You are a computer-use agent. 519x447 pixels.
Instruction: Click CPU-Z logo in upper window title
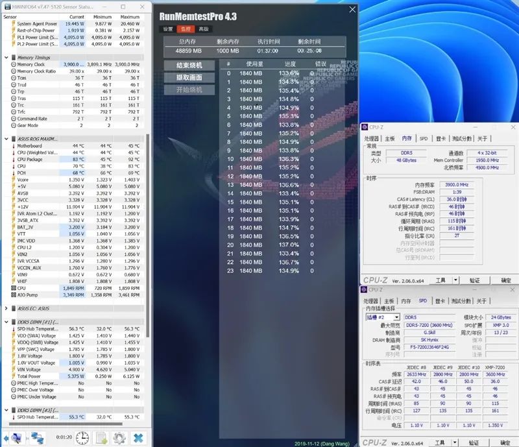point(365,127)
